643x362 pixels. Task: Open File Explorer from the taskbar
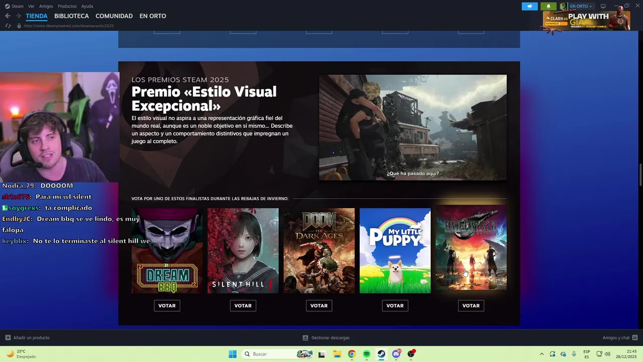coord(337,354)
